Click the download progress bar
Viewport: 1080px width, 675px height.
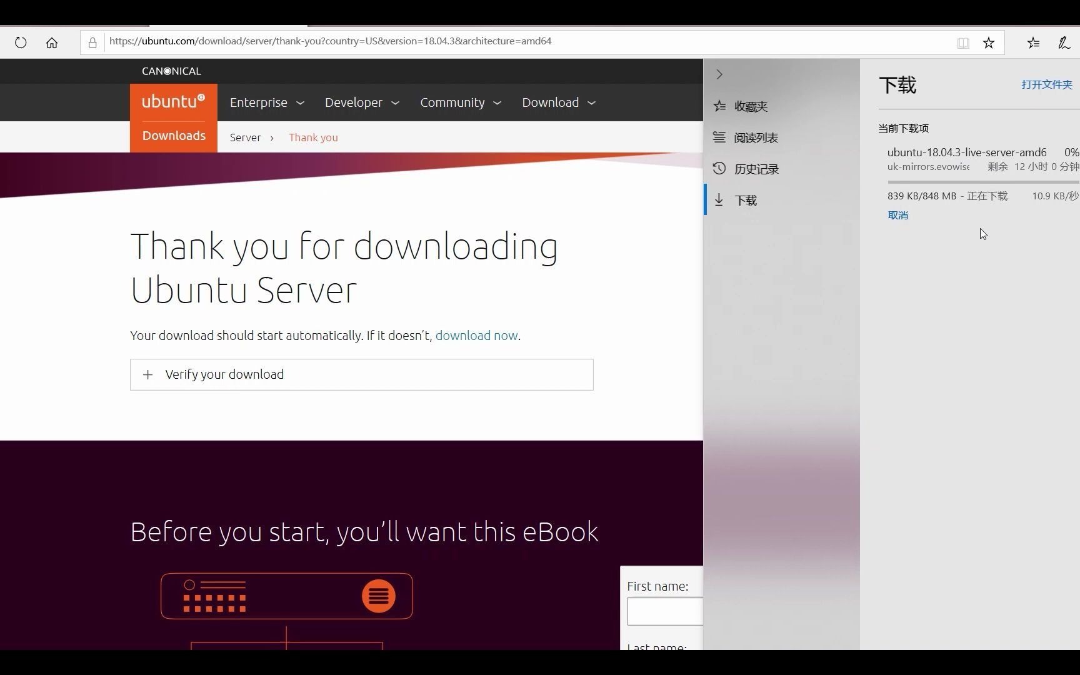coord(983,182)
